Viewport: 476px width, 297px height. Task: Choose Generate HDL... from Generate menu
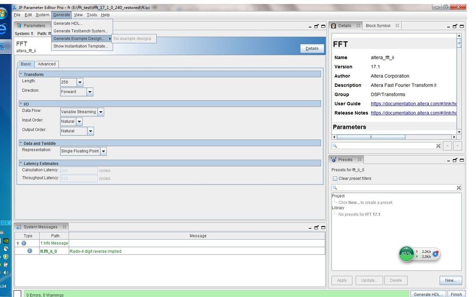click(82, 23)
